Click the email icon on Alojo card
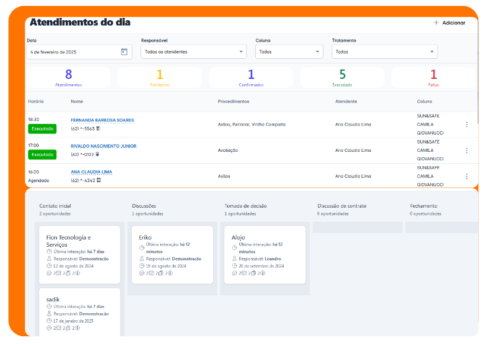This screenshot has height=344, width=486. pos(241,273)
